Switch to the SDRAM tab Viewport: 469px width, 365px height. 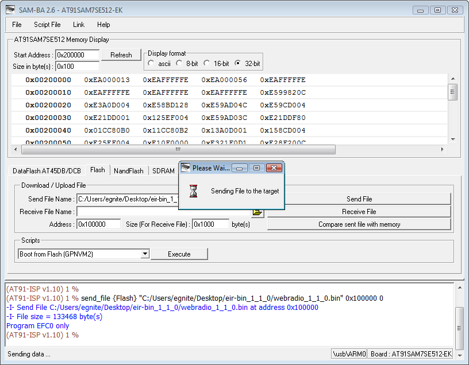163,171
